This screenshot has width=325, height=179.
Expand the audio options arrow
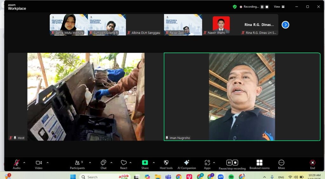24,163
